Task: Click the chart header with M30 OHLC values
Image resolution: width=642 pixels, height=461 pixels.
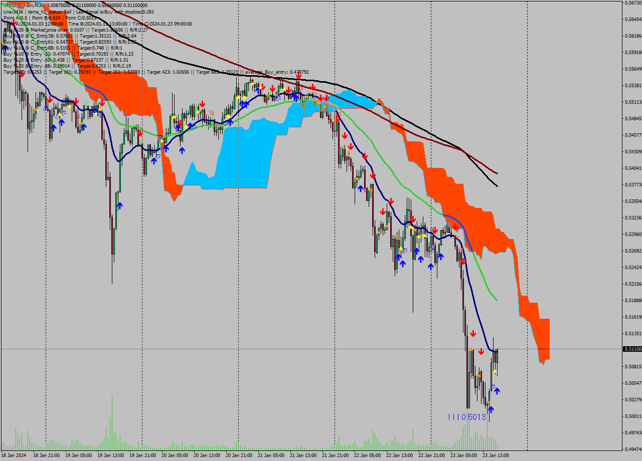Action: pyautogui.click(x=75, y=6)
